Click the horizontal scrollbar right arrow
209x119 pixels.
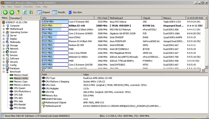pyautogui.click(x=203, y=70)
